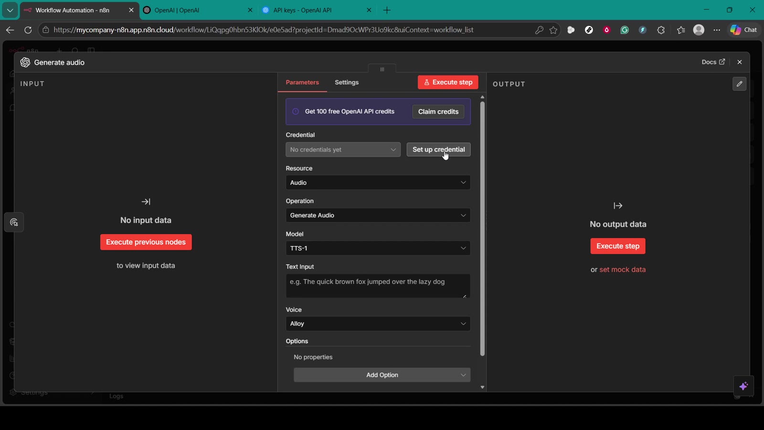Minimize the browser window
The height and width of the screenshot is (430, 764).
[706, 10]
